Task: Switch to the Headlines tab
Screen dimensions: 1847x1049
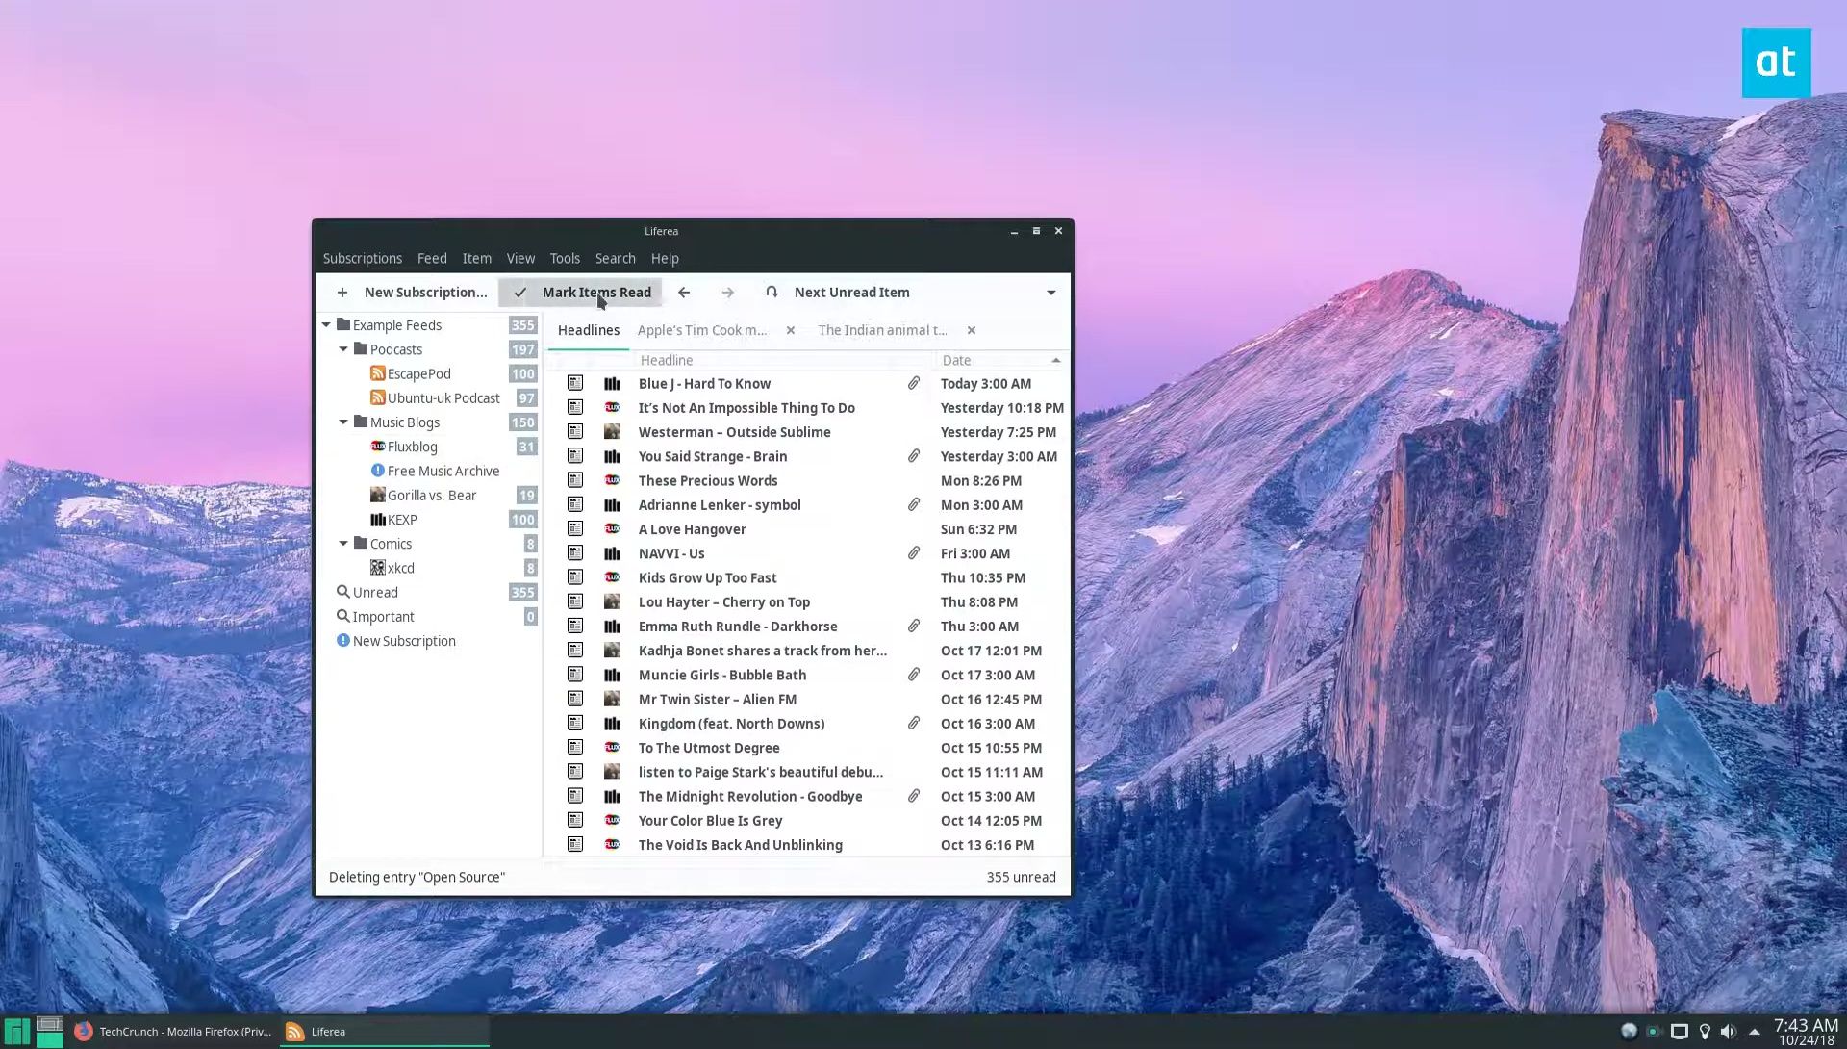Action: (589, 330)
